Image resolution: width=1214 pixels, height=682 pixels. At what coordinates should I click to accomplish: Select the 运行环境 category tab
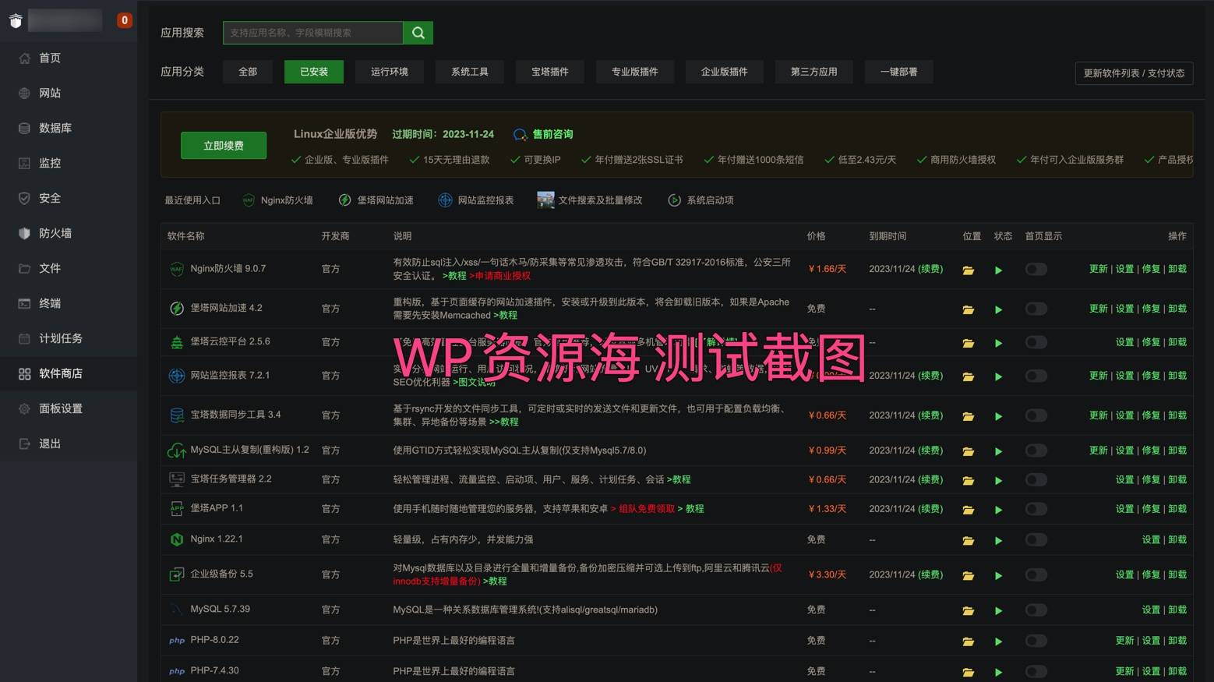click(389, 72)
